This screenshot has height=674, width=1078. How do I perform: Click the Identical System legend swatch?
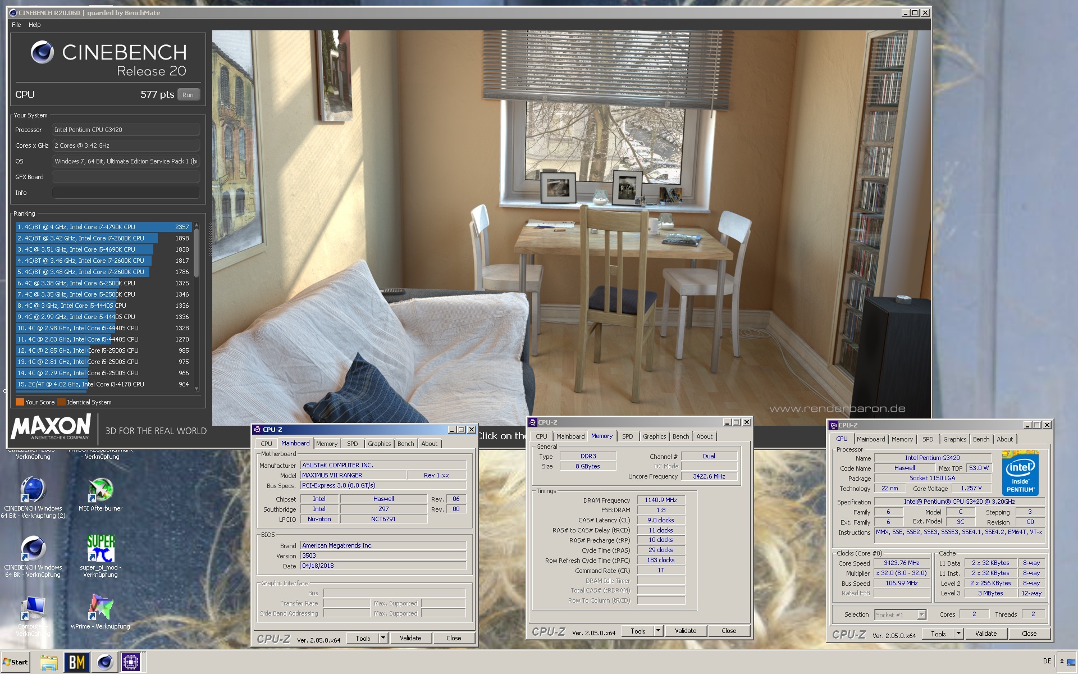(61, 402)
